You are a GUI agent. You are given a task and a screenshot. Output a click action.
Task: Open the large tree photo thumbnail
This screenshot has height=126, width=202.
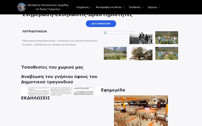(141, 53)
